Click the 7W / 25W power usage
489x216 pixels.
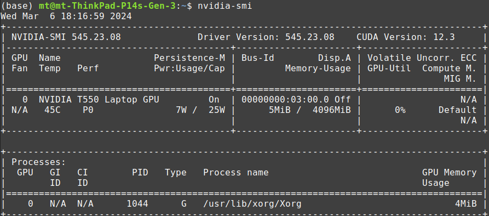coord(200,110)
